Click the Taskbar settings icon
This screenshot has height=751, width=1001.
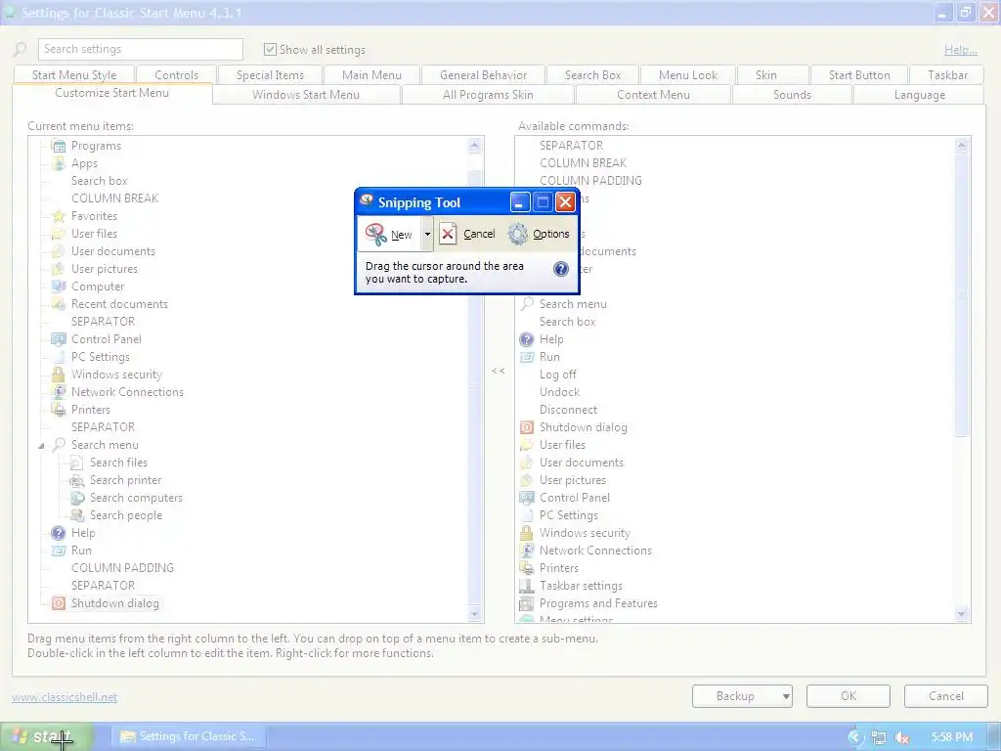click(x=527, y=586)
